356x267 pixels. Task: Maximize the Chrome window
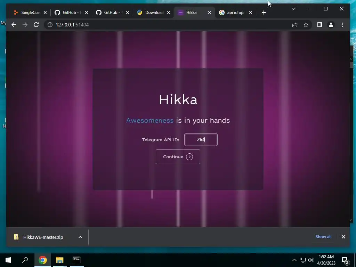[325, 9]
